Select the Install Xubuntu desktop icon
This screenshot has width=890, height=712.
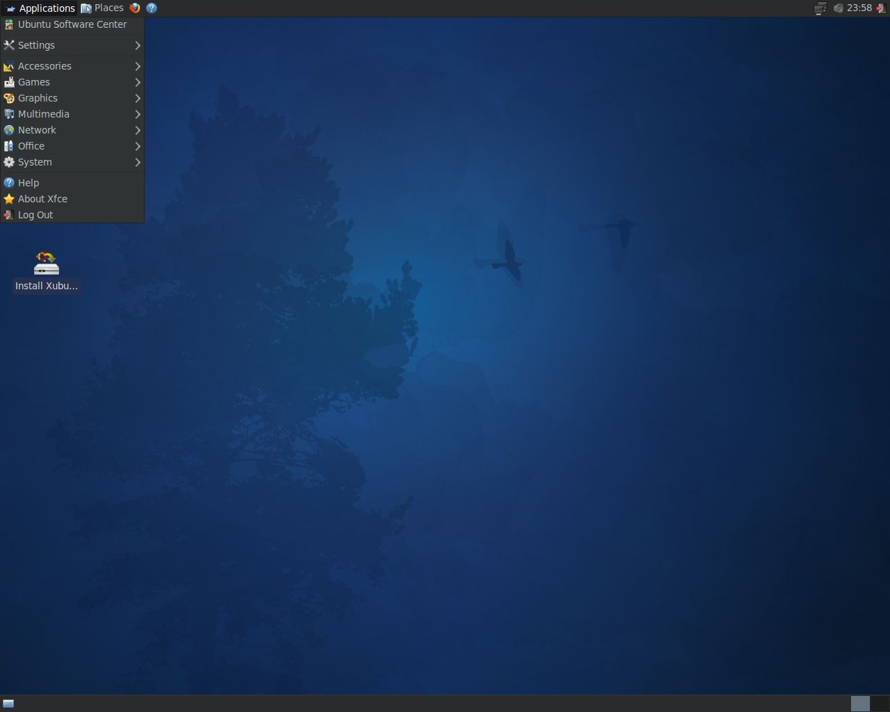pyautogui.click(x=47, y=272)
